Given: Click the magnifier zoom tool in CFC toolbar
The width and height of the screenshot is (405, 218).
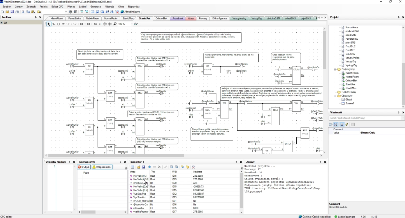Looking at the screenshot, I should (115, 24).
